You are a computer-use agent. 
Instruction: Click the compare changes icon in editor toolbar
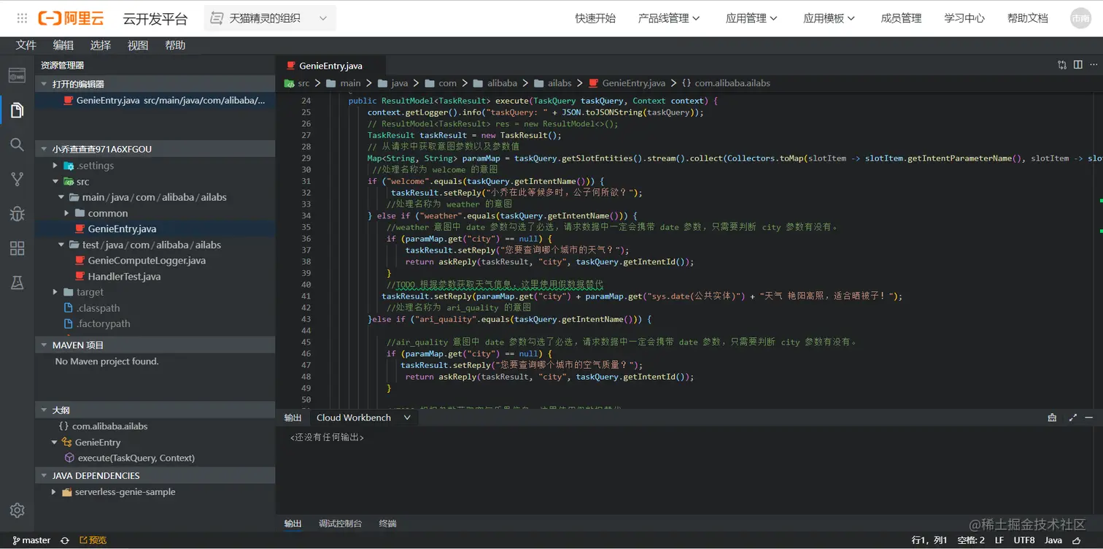click(x=1062, y=65)
